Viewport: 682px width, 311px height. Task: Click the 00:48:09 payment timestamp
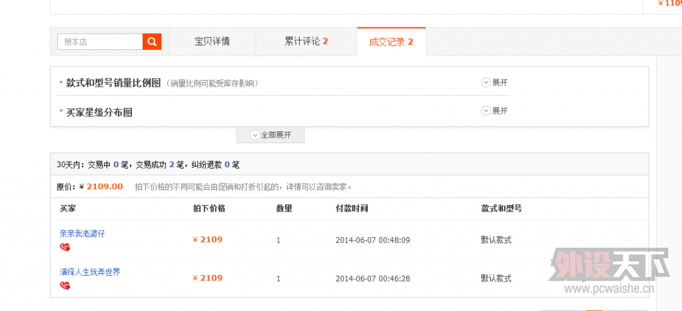tap(372, 240)
